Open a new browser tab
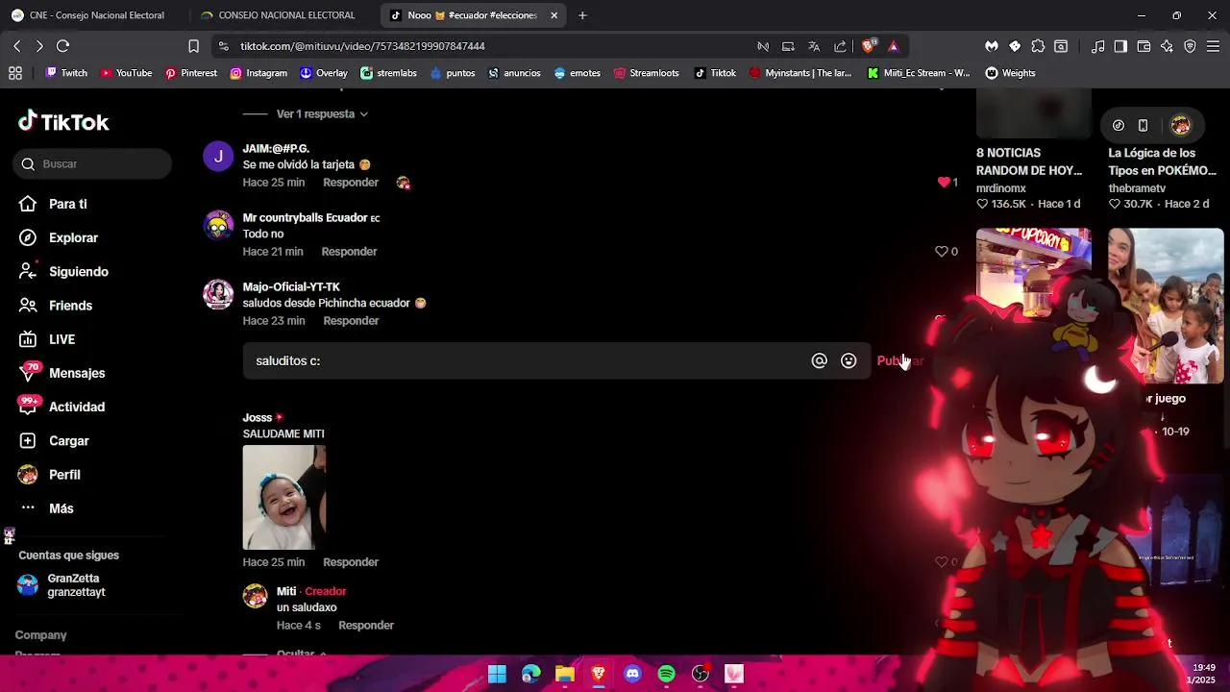The height and width of the screenshot is (692, 1230). click(582, 15)
